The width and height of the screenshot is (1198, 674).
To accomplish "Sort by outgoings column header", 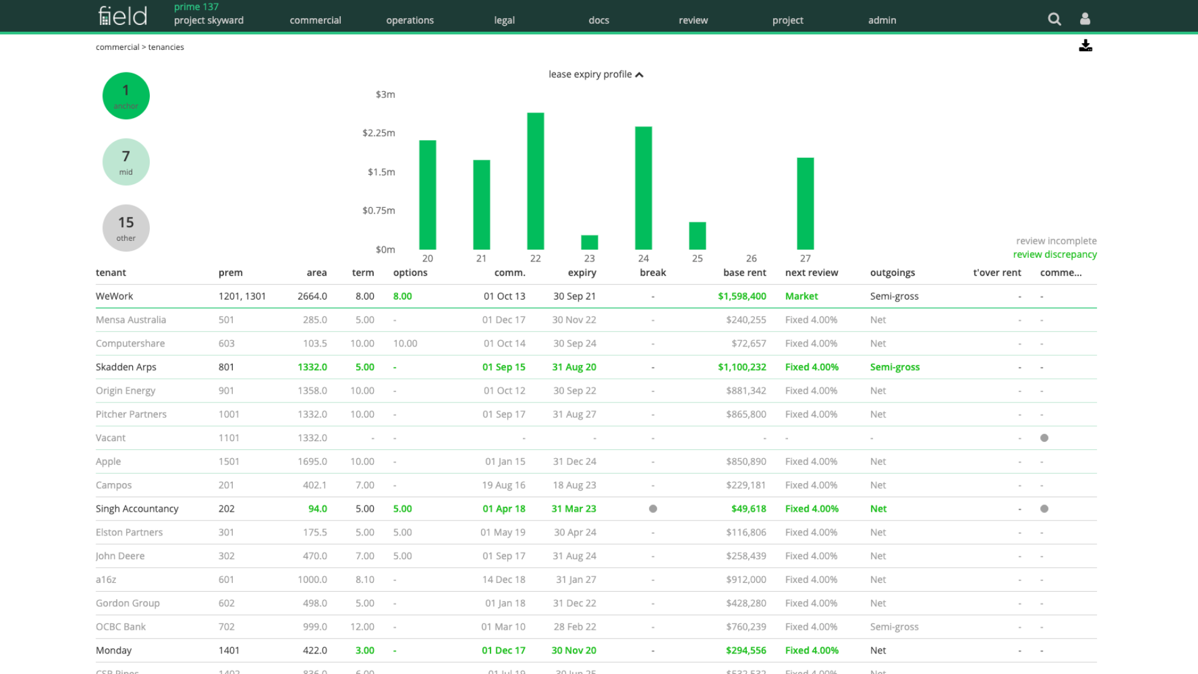I will click(x=892, y=273).
